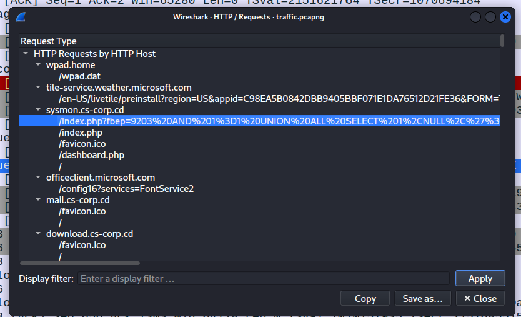Click the Save as… button

coord(423,298)
